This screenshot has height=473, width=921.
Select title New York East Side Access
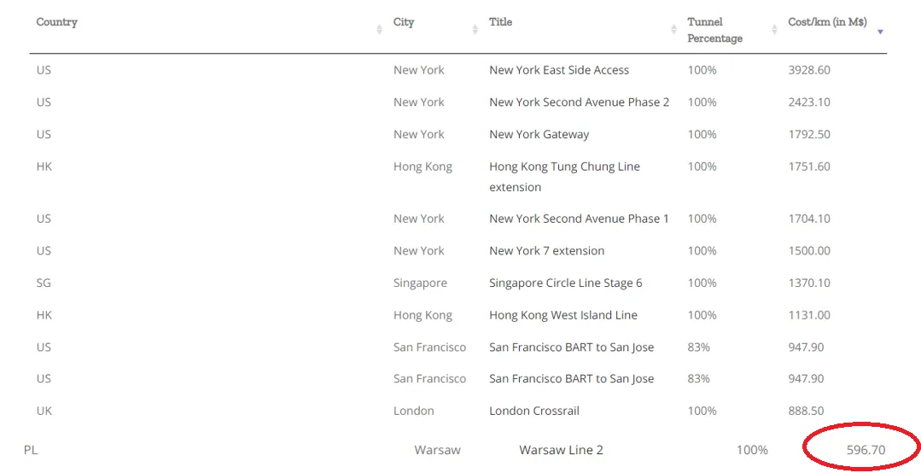point(558,70)
